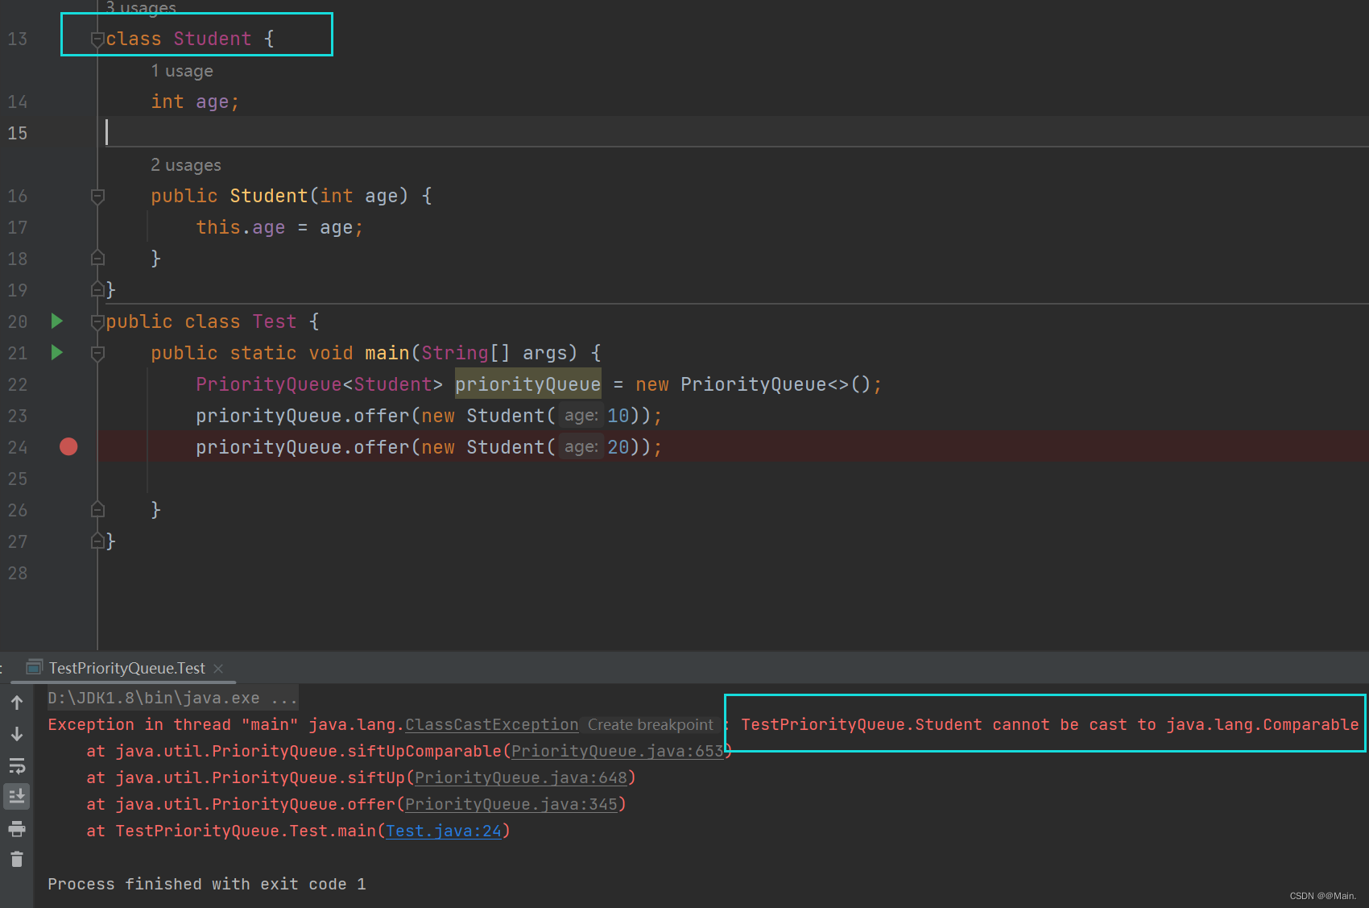Click the highlighted priorityQueue variable on line 22
The height and width of the screenshot is (908, 1369).
(528, 384)
